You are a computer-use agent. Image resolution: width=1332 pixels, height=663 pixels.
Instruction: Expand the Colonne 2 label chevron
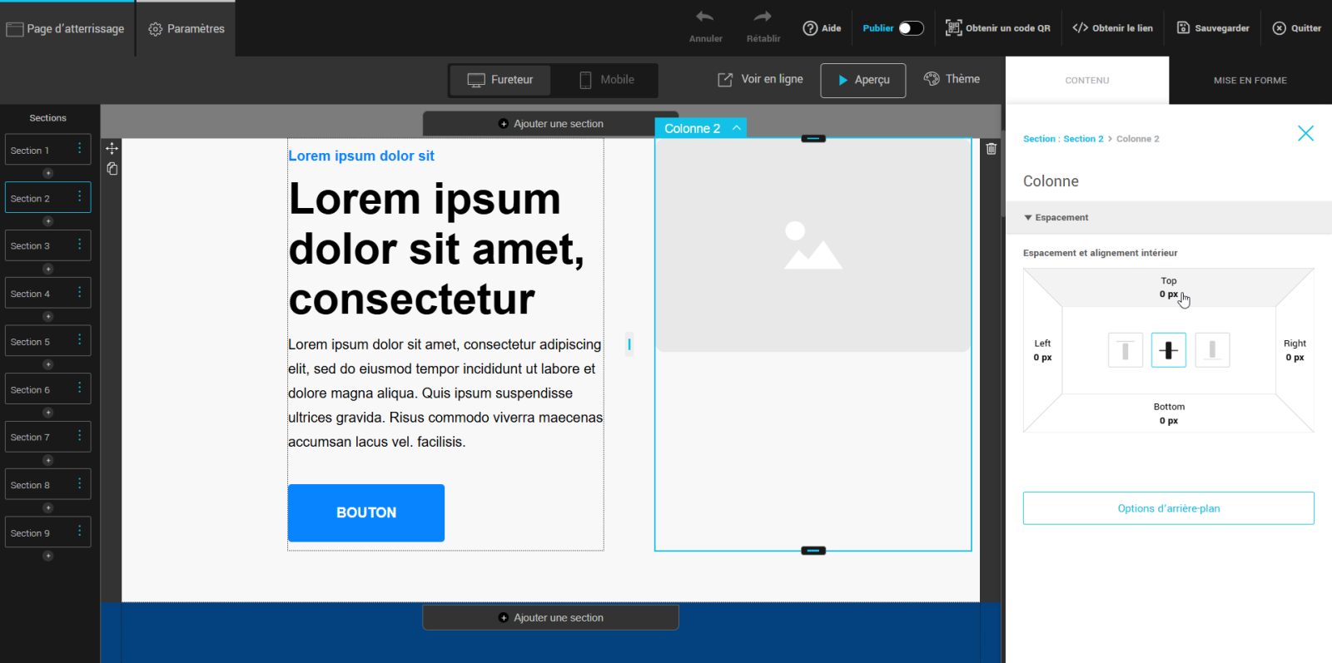tap(737, 128)
